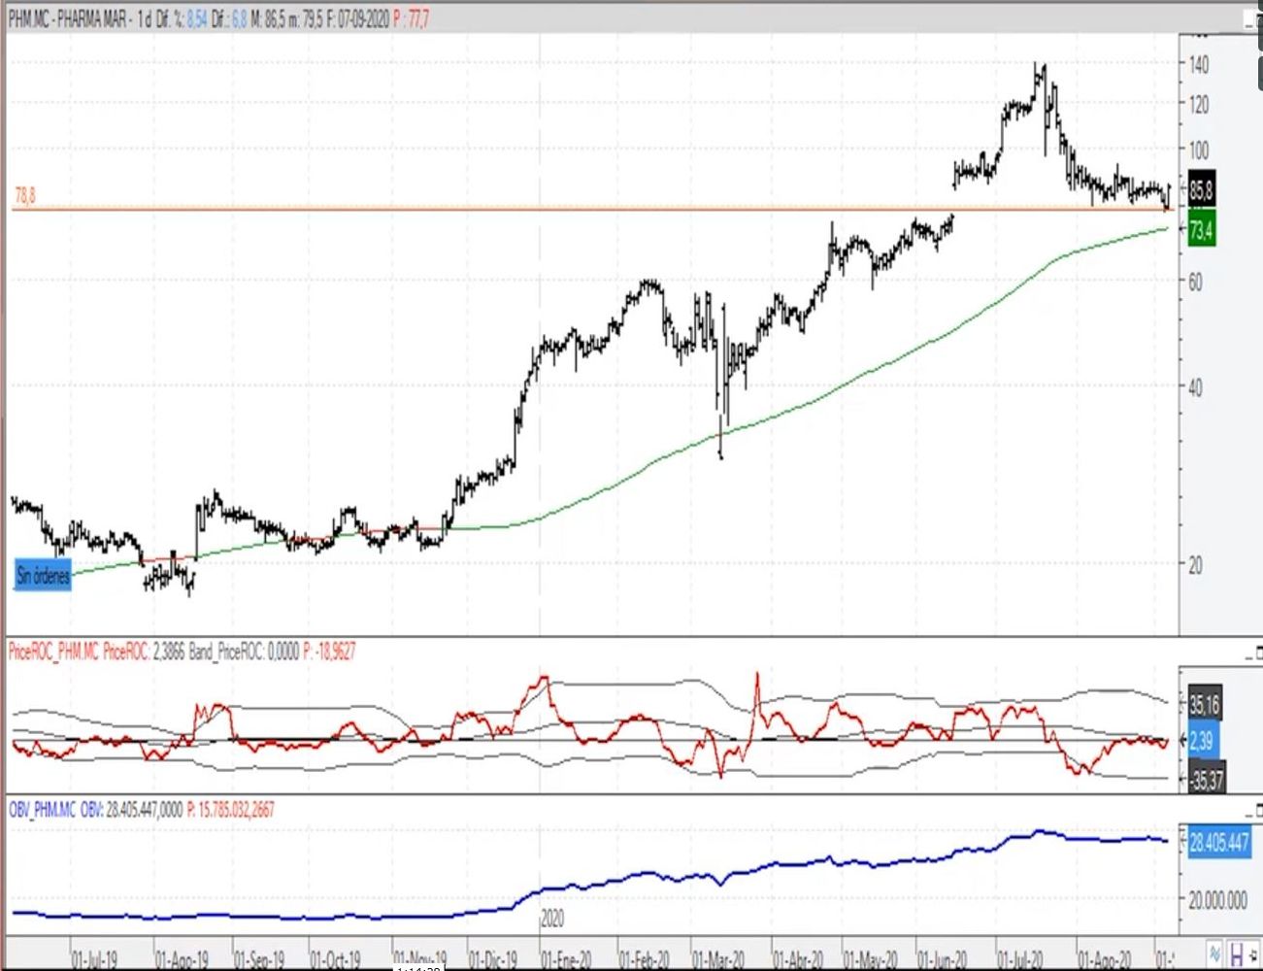Click the black '85,8' last price tag

[x=1201, y=190]
